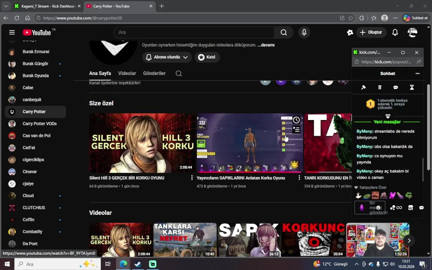
Task: Click Kick chat trash clear icon
Action: click(379, 87)
